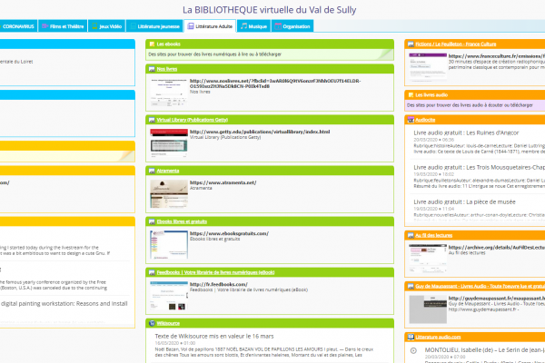Screen dimensions: 545x363
Task: Switch to the Films et Théâtre tab
Action: (63, 26)
